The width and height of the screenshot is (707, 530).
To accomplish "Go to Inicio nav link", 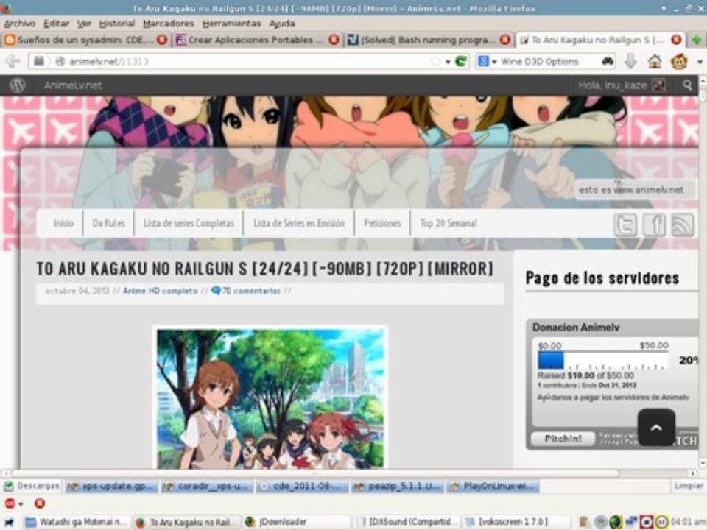I will pyautogui.click(x=63, y=223).
